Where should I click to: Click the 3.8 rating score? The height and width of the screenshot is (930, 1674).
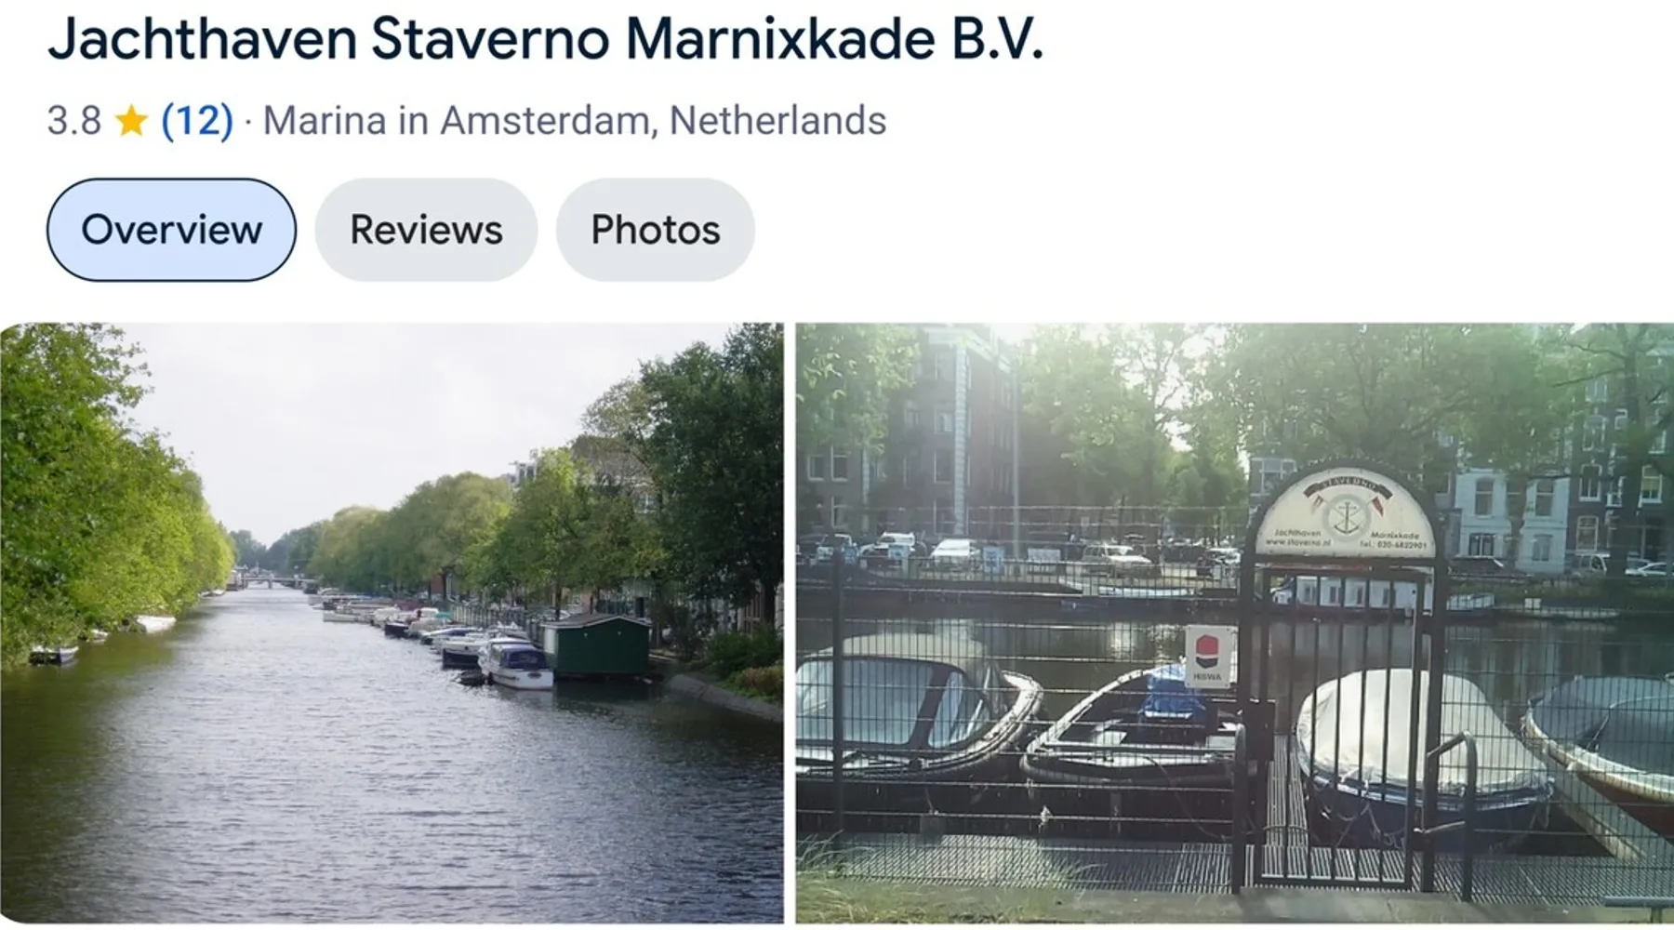[74, 121]
